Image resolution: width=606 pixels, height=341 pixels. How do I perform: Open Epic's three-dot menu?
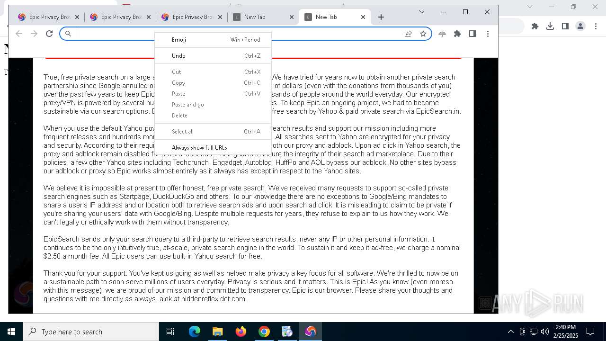[488, 34]
